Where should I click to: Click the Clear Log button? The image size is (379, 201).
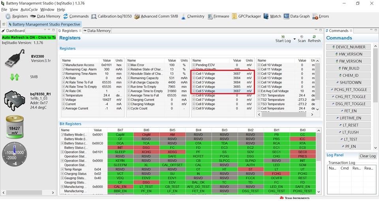coord(368,156)
